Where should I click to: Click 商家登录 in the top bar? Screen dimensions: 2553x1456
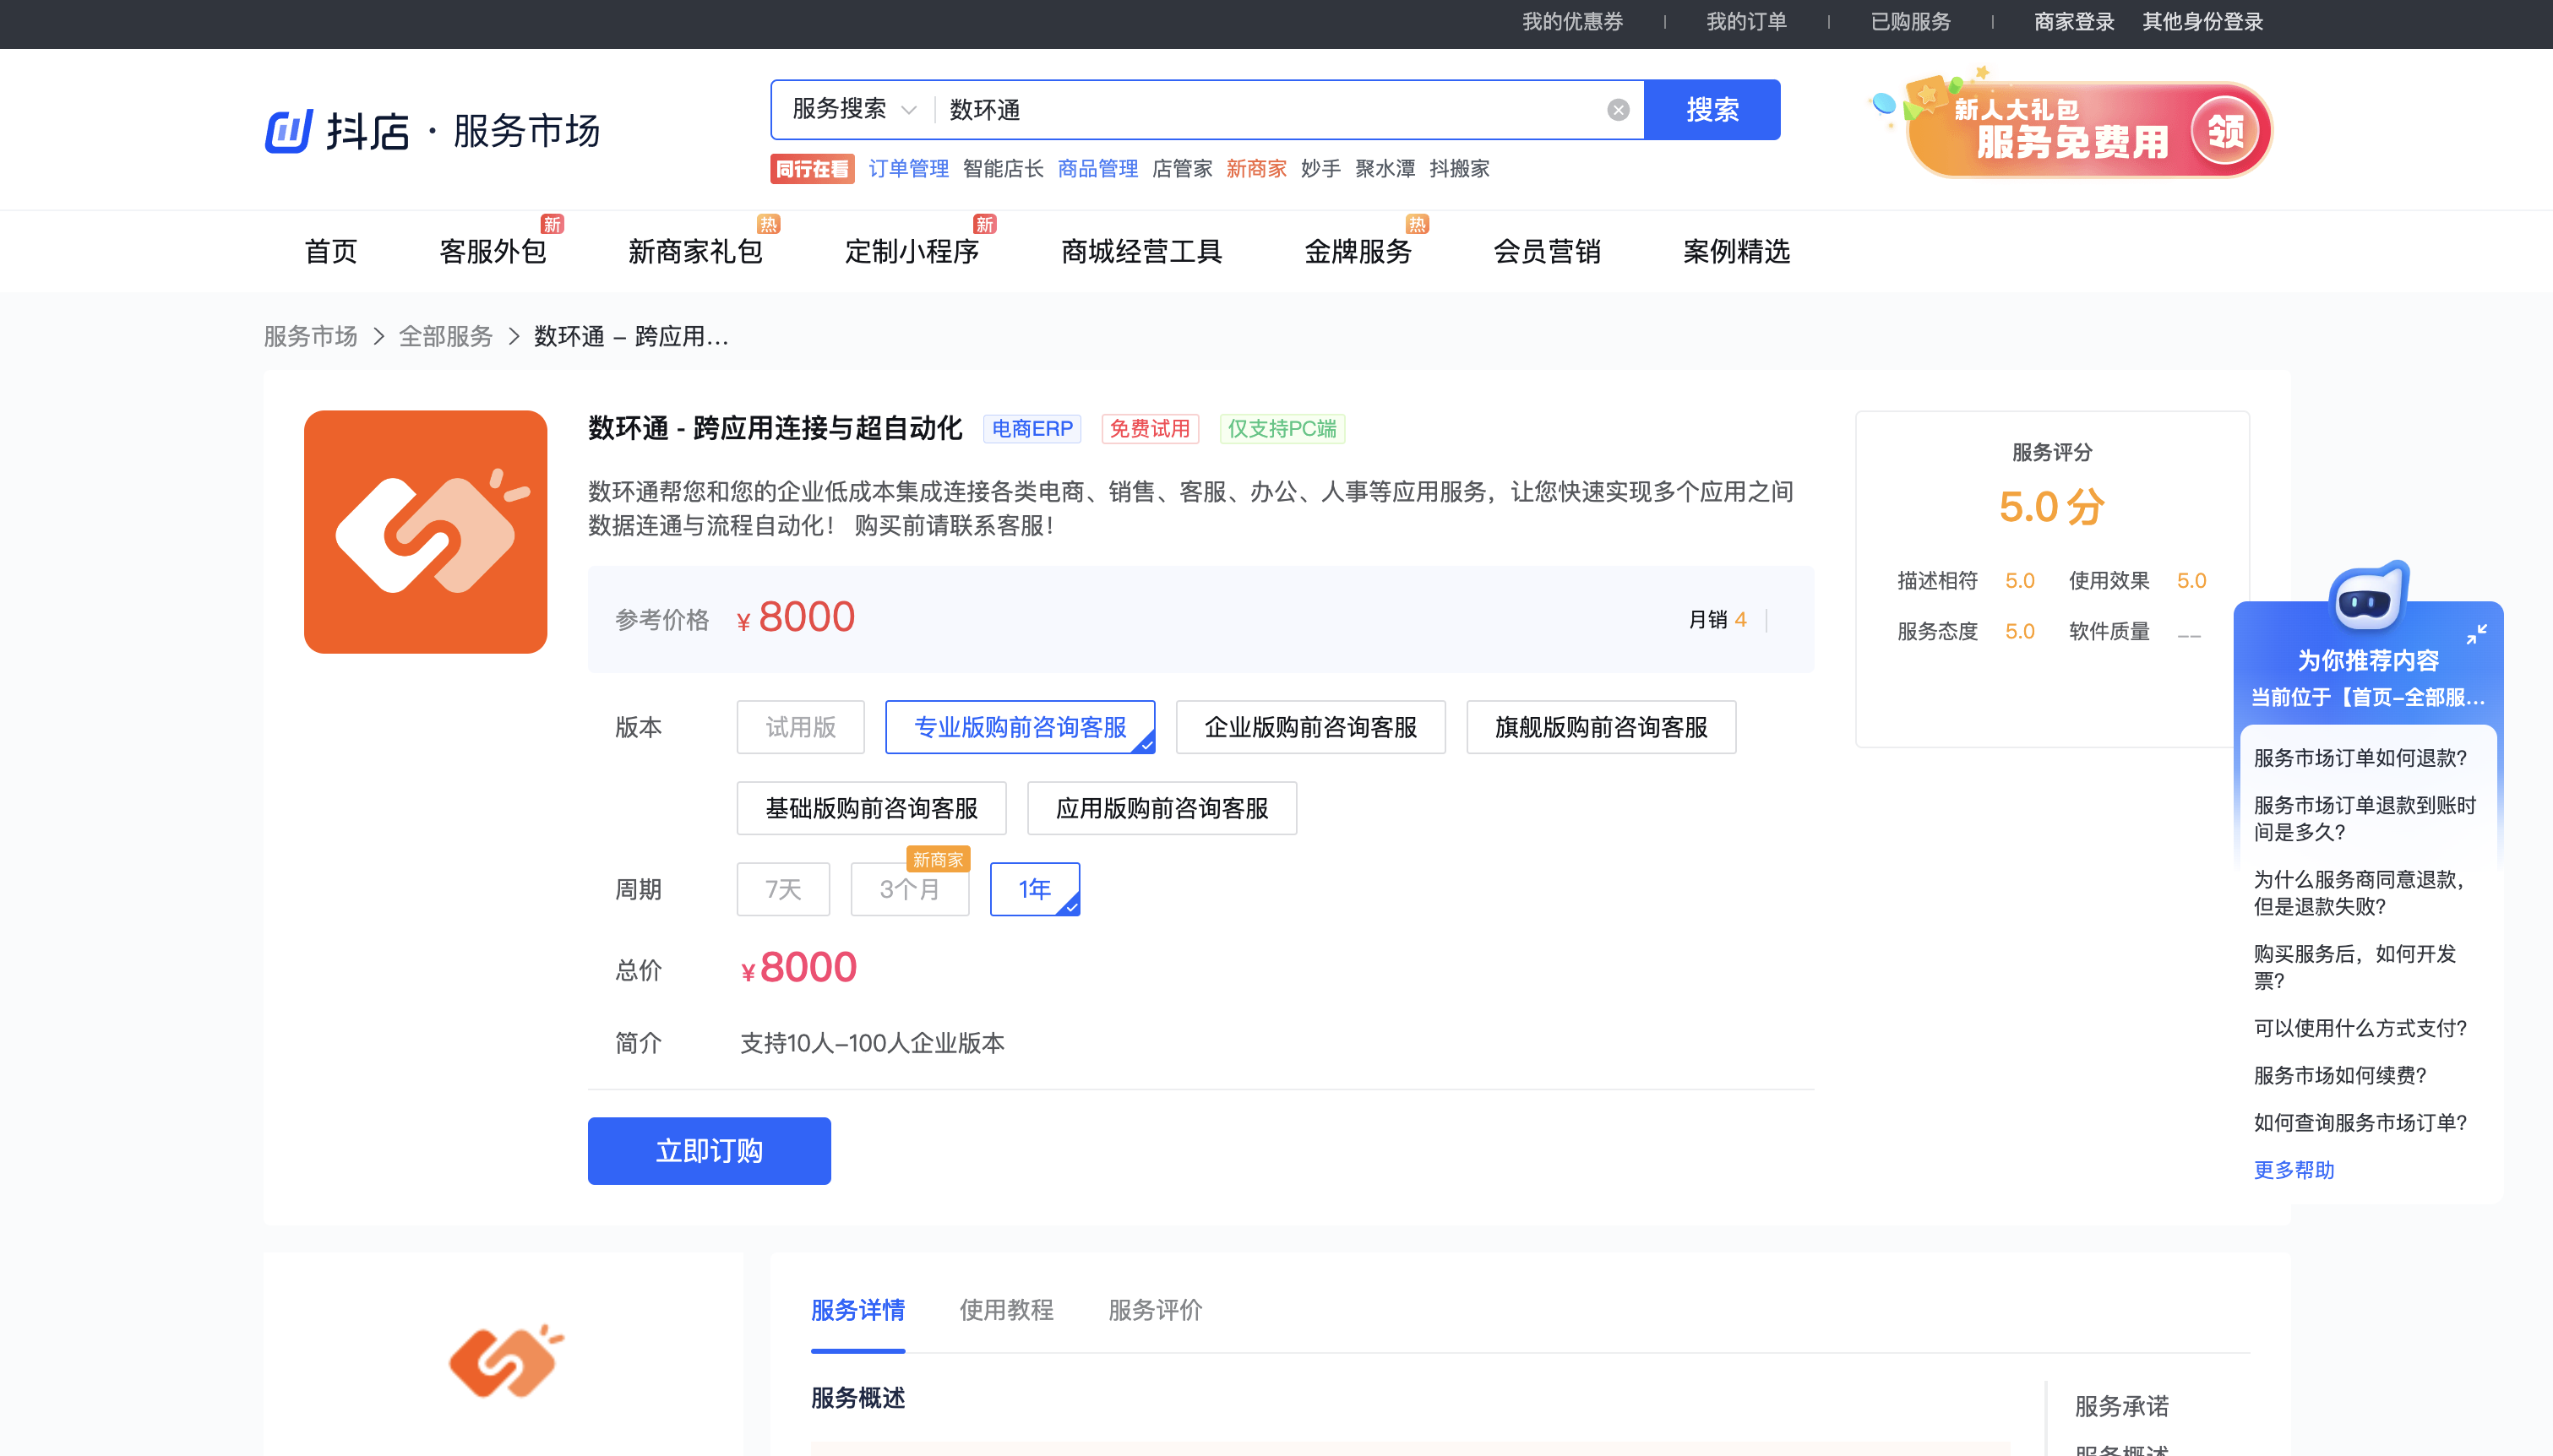pyautogui.click(x=2074, y=22)
